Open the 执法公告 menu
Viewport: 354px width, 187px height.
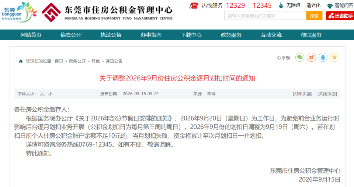coord(111,35)
